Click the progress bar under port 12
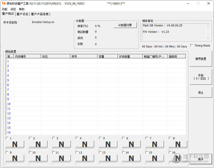The image size is (214, 168). tap(85, 163)
